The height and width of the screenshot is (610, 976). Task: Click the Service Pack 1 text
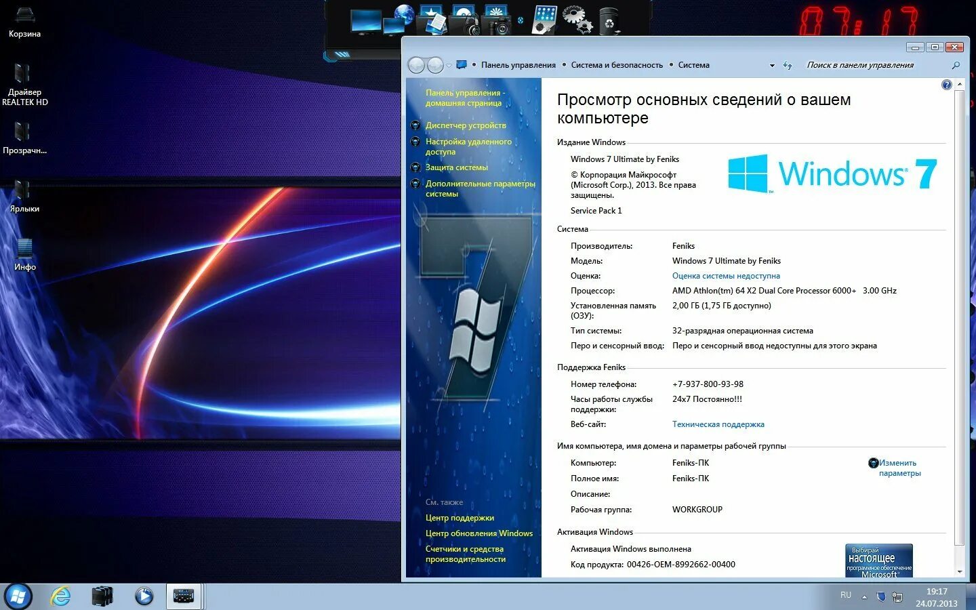[596, 211]
